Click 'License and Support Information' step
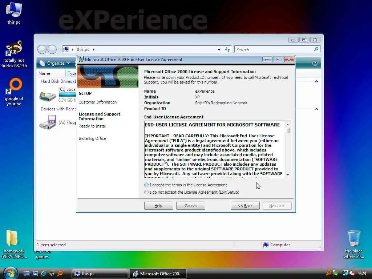Viewport: 372px width, 279px height. pyautogui.click(x=100, y=116)
